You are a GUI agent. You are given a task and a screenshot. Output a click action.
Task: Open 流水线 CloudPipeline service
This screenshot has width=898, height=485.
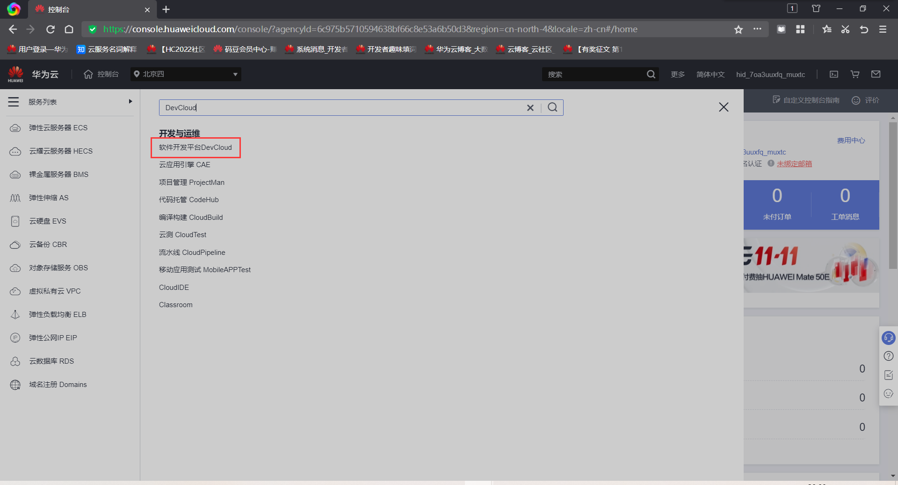192,253
